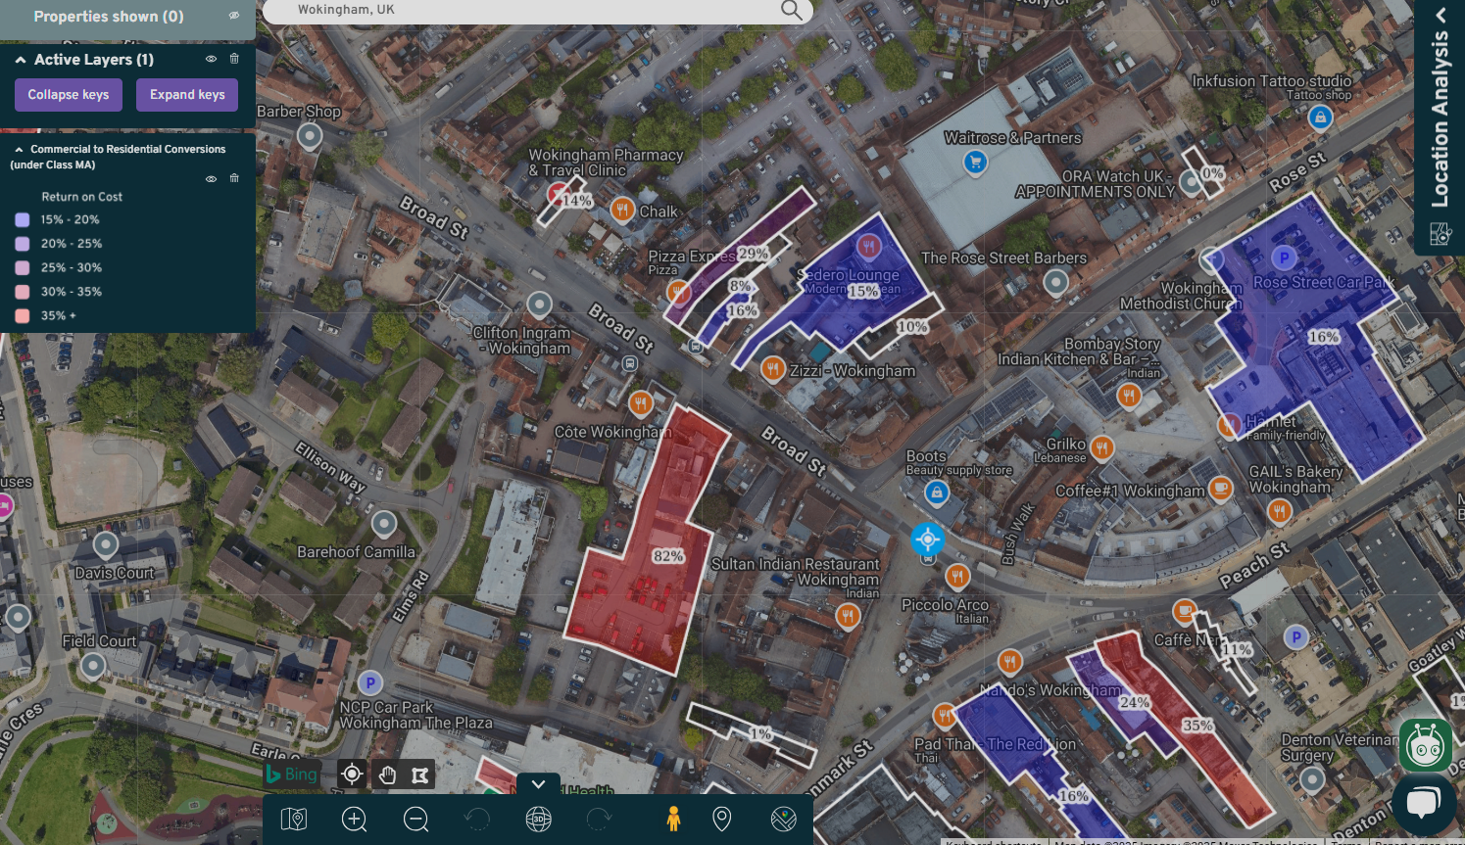Click the Boots shopping bag marker

click(x=937, y=493)
